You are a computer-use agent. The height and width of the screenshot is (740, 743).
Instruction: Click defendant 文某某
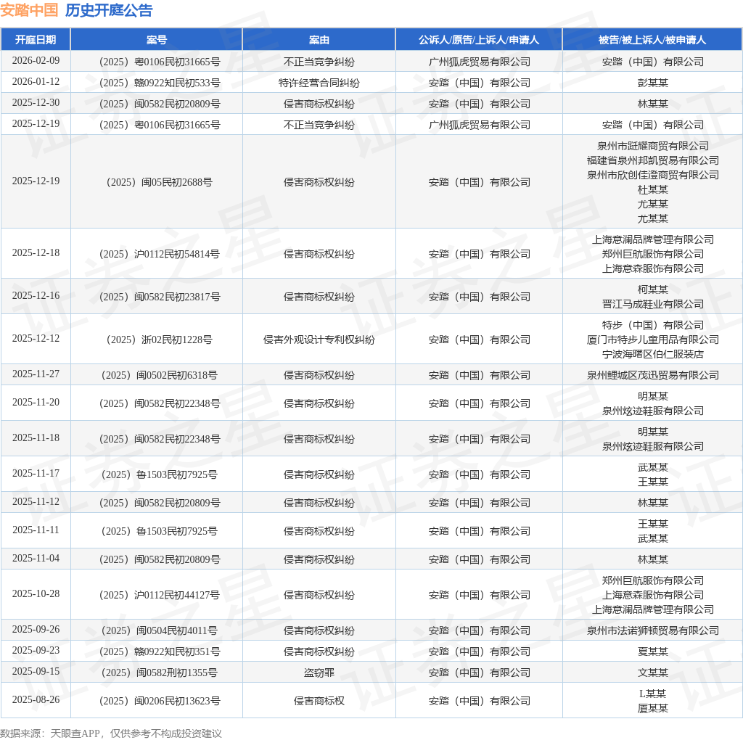652,673
